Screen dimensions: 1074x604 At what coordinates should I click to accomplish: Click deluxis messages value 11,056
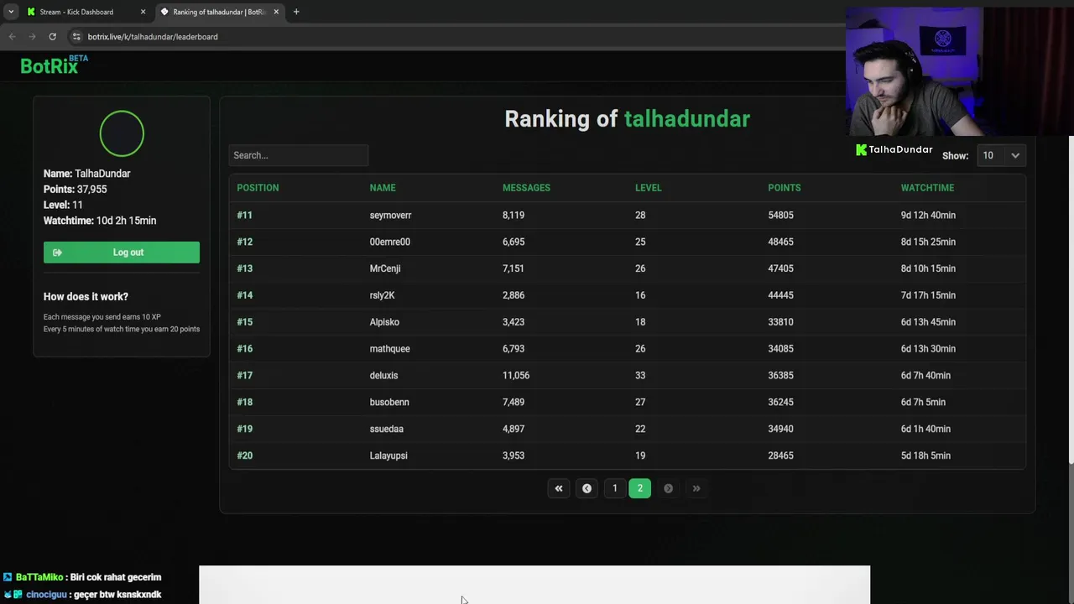[516, 376]
